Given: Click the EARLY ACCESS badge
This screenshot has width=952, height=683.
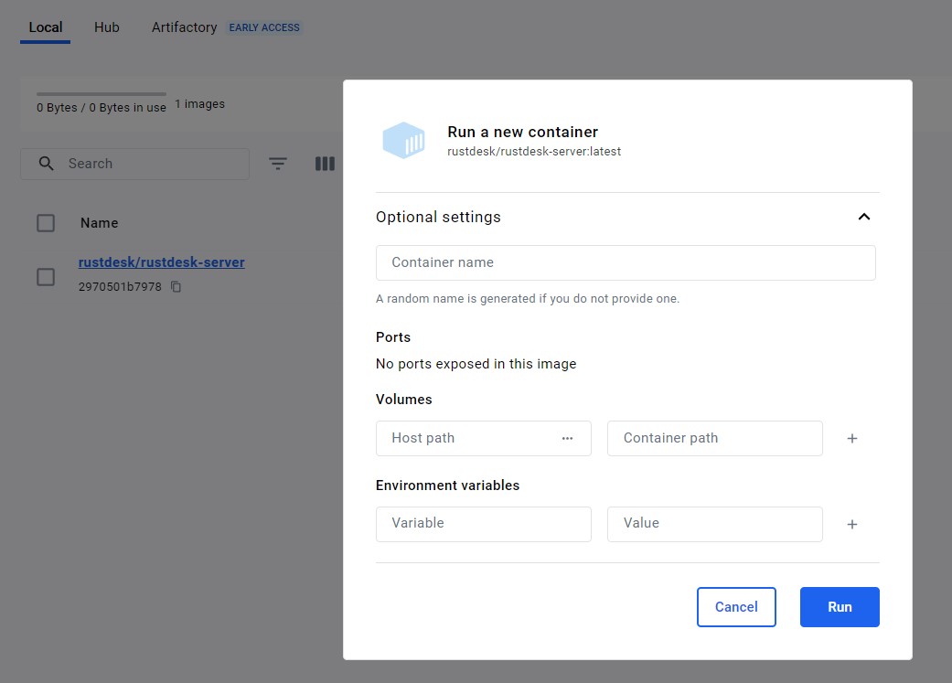Looking at the screenshot, I should pyautogui.click(x=264, y=27).
